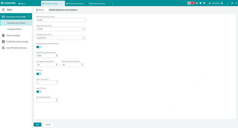Viewport: 238px width, 128px height.
Task: Toggle Average Speed Measurement switch off
Action: [39, 47]
